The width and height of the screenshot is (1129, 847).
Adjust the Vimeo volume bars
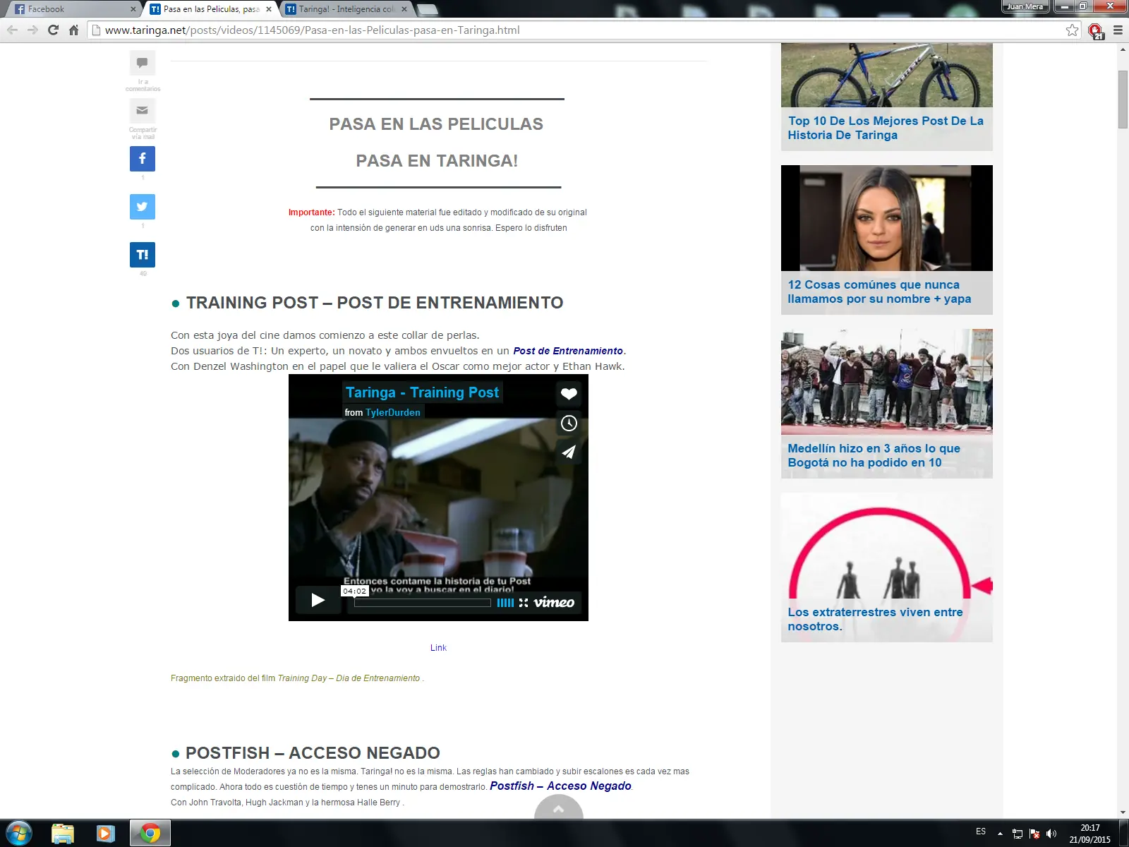(505, 603)
